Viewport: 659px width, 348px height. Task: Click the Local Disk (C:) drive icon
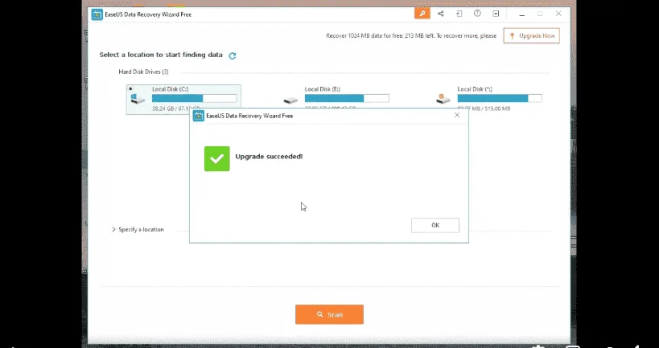tap(138, 99)
